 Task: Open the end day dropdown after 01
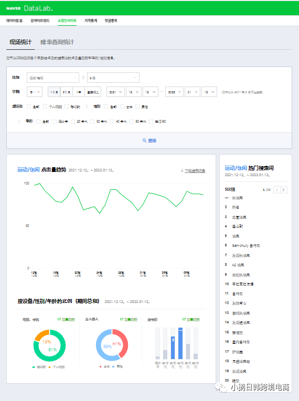pyautogui.click(x=209, y=92)
